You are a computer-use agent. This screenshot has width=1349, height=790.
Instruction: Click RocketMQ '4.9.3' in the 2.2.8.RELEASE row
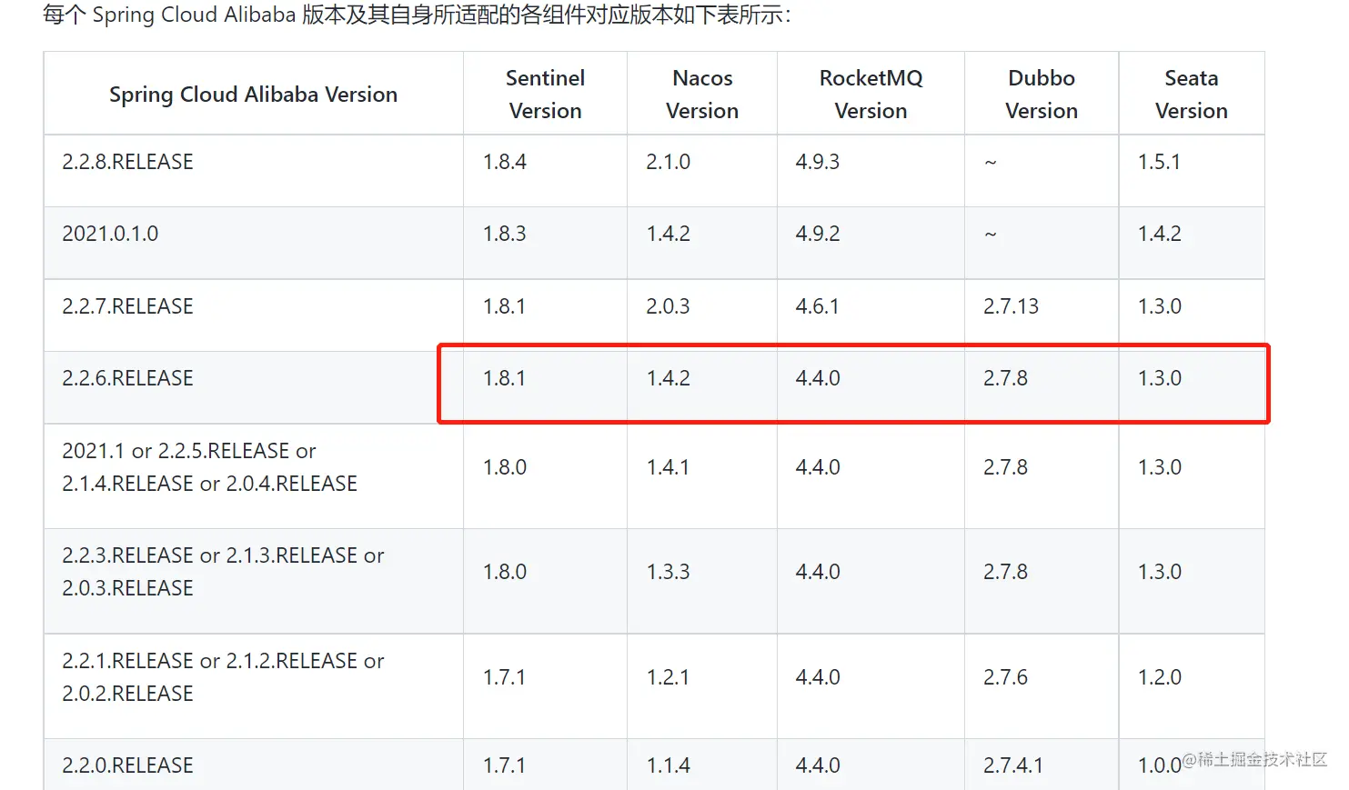(818, 162)
